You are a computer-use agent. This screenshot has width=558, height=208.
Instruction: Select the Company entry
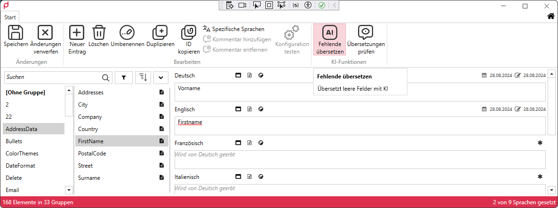tap(122, 117)
